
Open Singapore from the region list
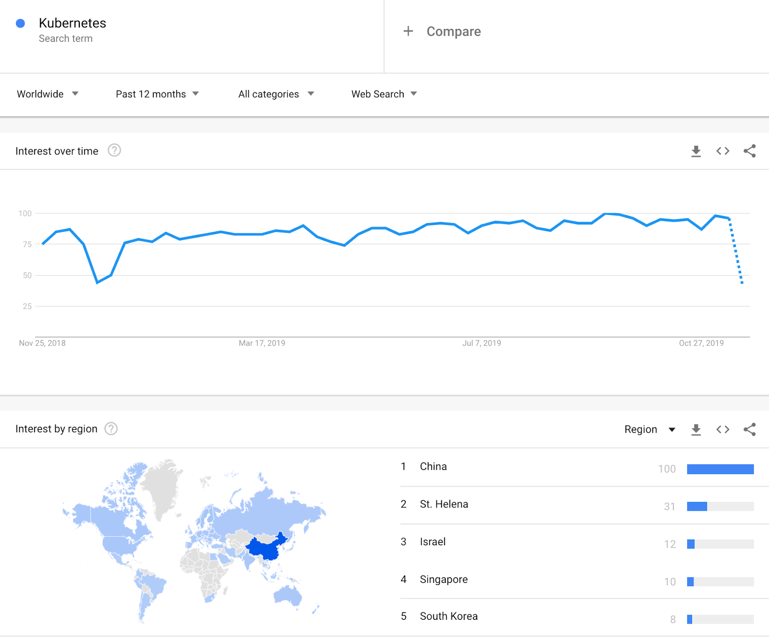pyautogui.click(x=444, y=579)
